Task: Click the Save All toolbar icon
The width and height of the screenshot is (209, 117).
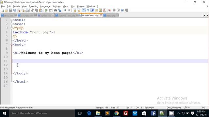Action: (x=15, y=10)
